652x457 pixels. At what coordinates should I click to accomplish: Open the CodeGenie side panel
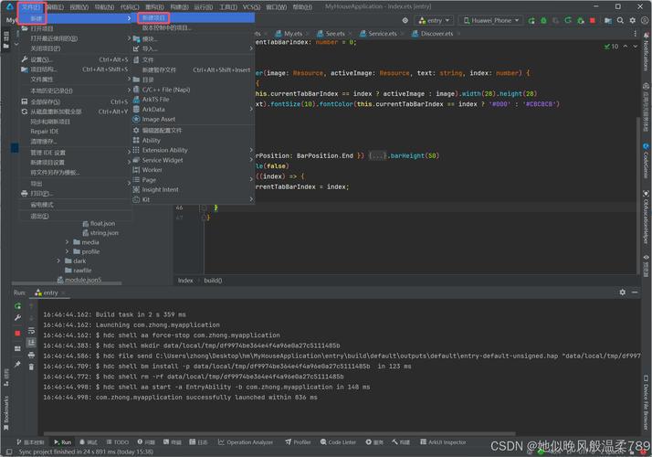(646, 160)
